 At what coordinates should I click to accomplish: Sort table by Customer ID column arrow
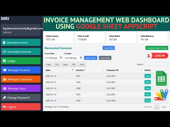click(x=141, y=70)
